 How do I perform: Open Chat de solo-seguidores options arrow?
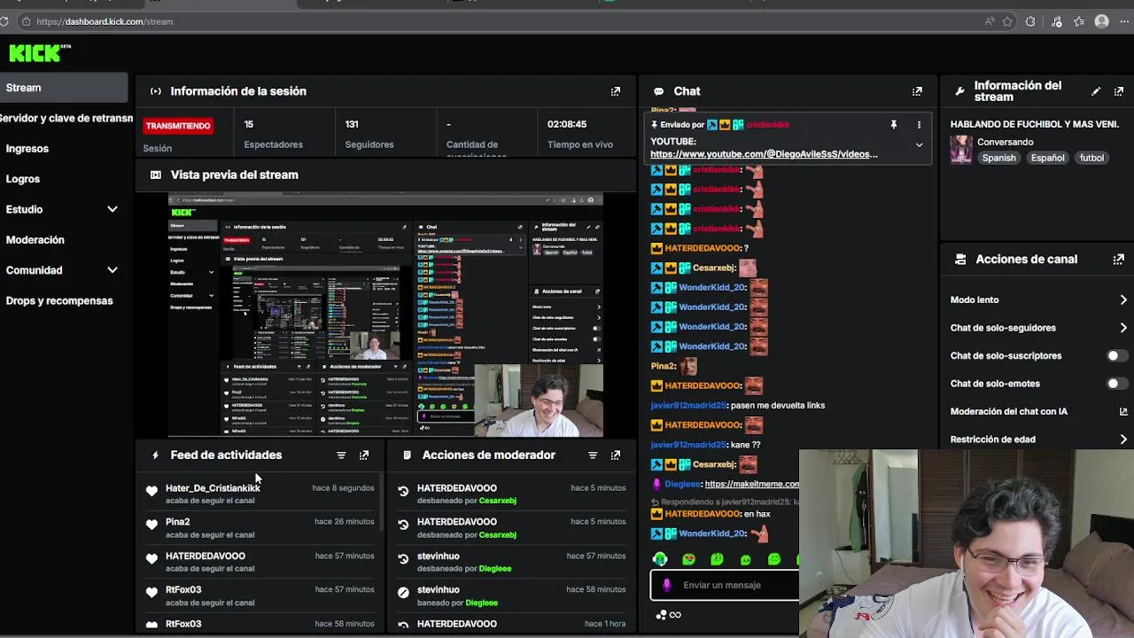1123,328
